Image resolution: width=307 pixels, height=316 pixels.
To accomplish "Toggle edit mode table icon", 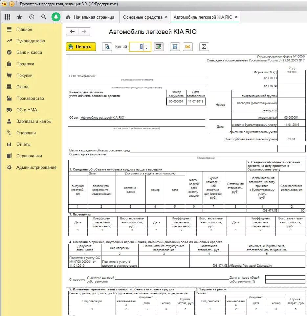I will point(159,47).
